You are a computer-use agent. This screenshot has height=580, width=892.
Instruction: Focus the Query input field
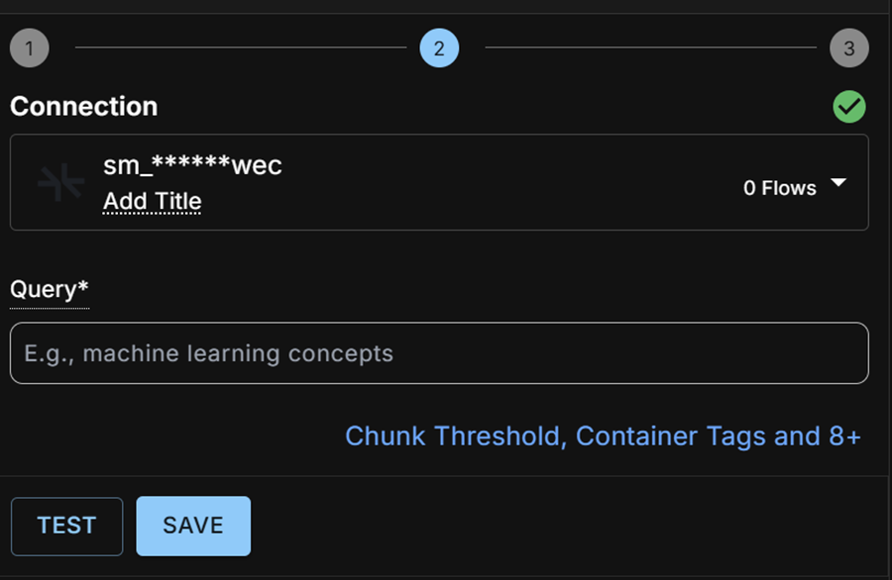[x=439, y=352]
